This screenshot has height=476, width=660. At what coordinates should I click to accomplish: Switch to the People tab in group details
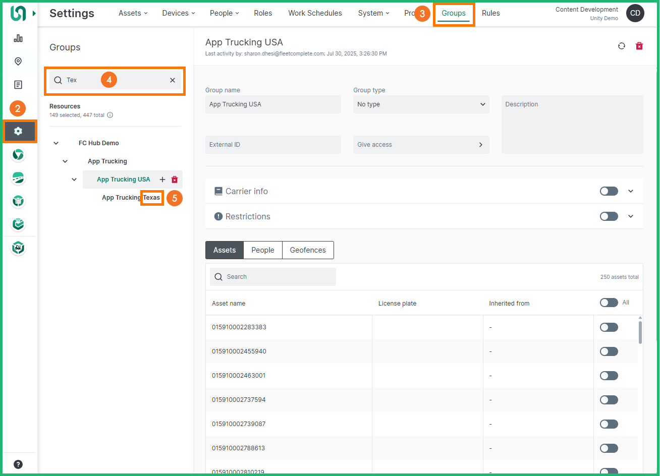click(x=262, y=250)
